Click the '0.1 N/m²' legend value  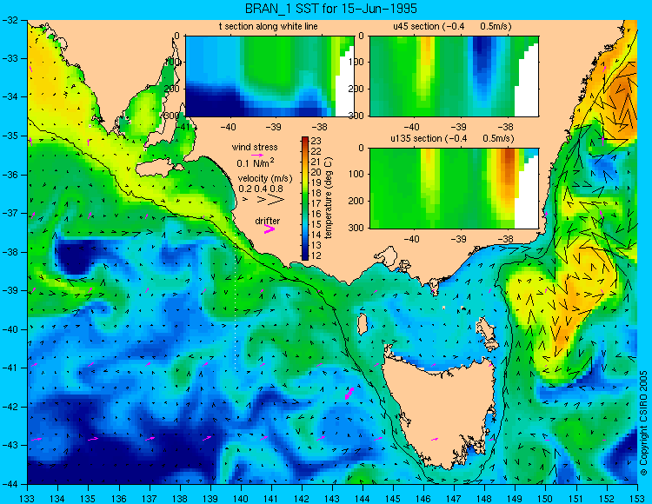(x=256, y=162)
